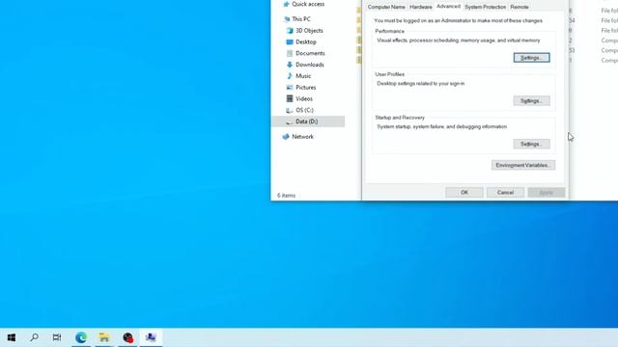Screen dimensions: 618x347
Task: Click the Documents folder icon
Action: (x=290, y=53)
